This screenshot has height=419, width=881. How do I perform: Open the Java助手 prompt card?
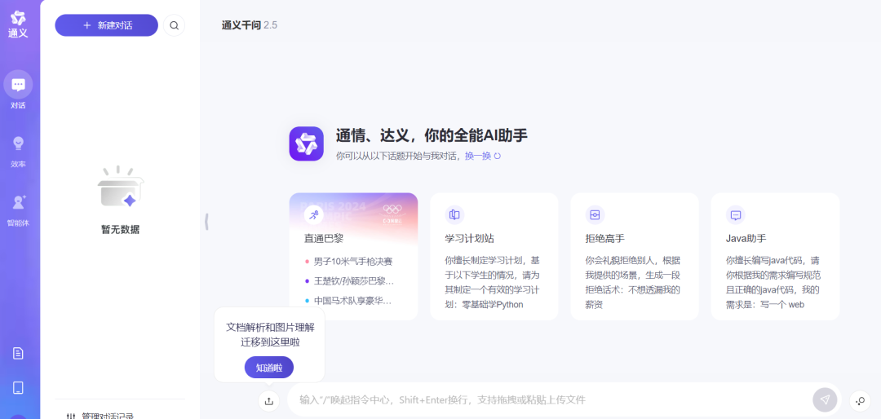click(x=776, y=257)
